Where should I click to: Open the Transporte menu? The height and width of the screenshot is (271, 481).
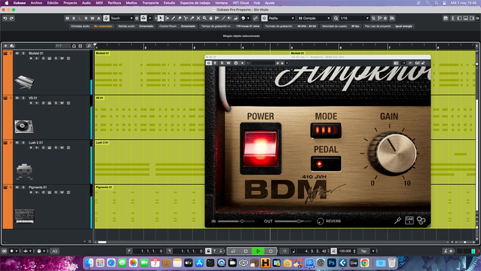click(150, 3)
